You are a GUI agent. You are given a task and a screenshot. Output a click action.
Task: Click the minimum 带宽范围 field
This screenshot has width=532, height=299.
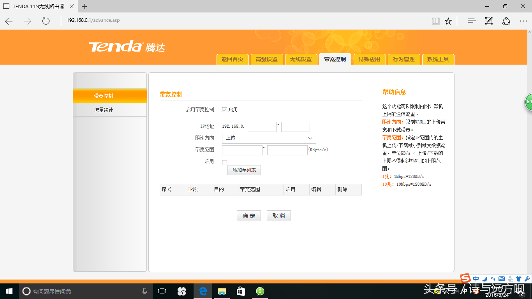(x=242, y=150)
